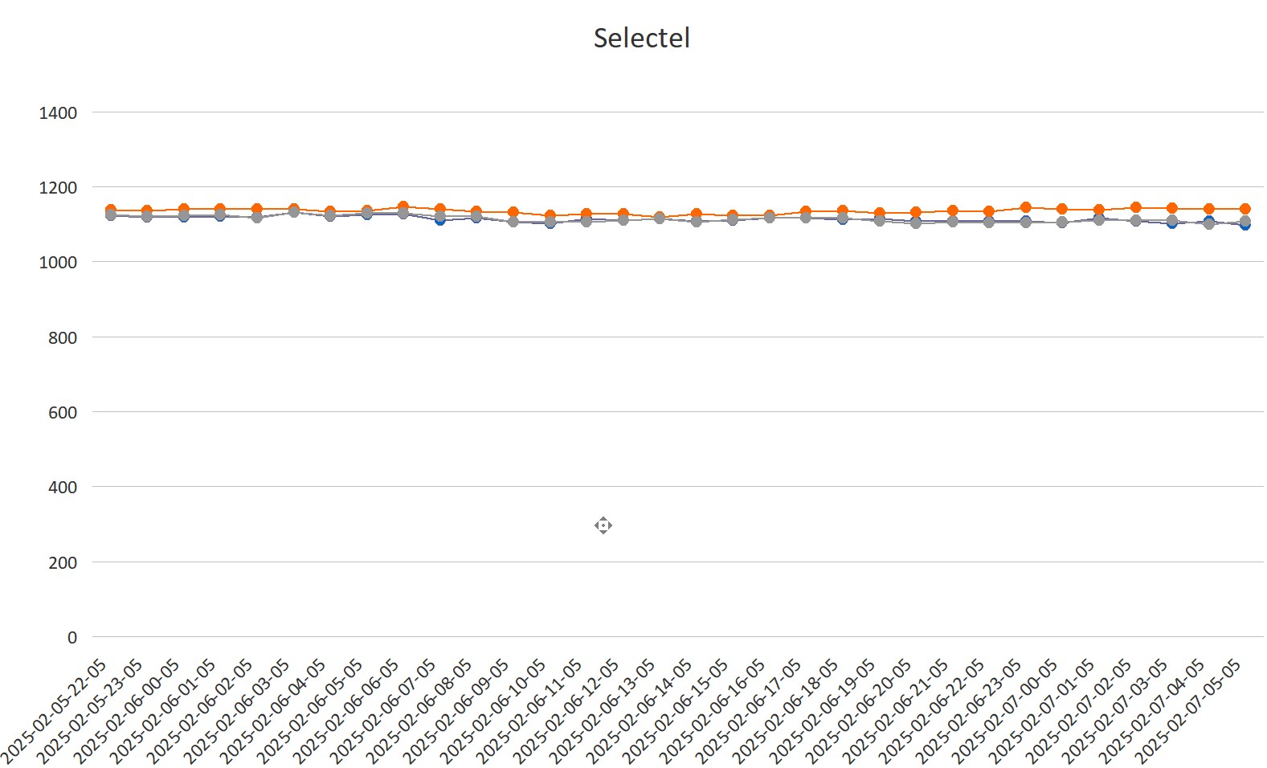Click the 0 label on the y-axis
Image resolution: width=1267 pixels, height=768 pixels.
72,638
